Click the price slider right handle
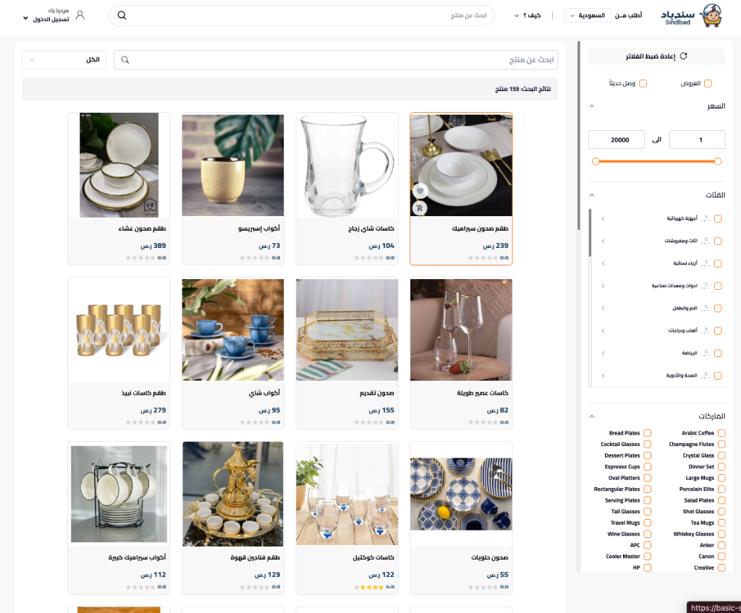The height and width of the screenshot is (613, 741). tap(718, 161)
